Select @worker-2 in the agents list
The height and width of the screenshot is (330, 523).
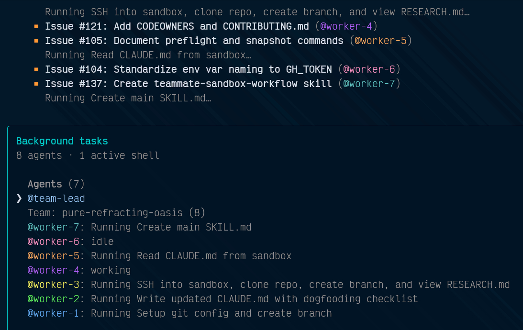point(53,299)
